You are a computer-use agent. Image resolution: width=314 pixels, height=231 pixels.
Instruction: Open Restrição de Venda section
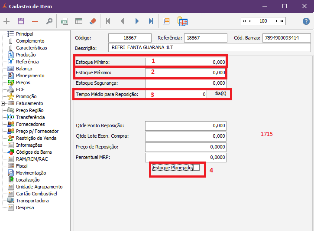(x=36, y=138)
